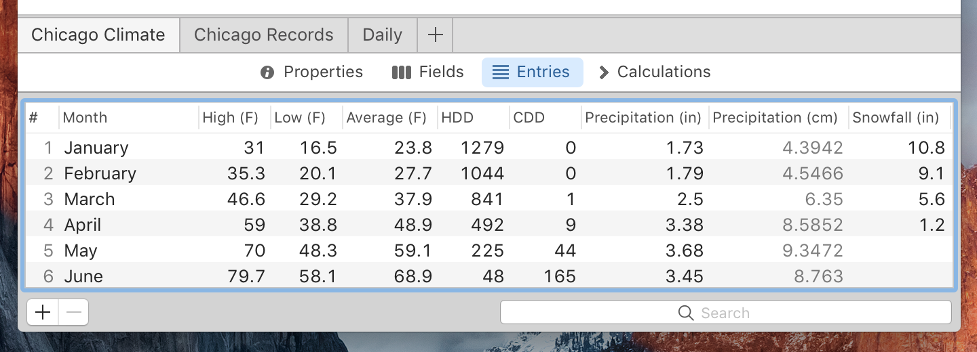Screen dimensions: 977x352
Task: Add a new entry with plus button
Action: [x=43, y=312]
